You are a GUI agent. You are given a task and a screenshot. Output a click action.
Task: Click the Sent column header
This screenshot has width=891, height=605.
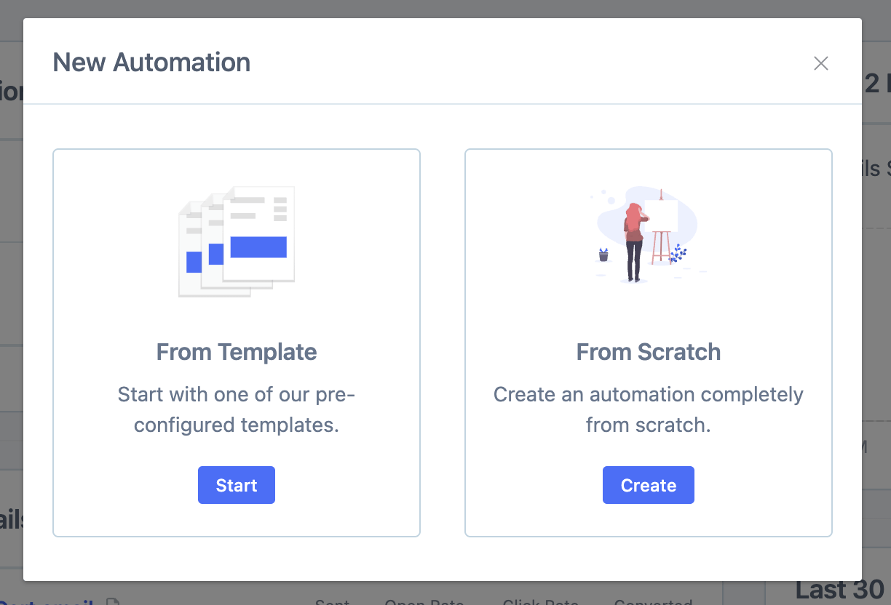(x=332, y=602)
